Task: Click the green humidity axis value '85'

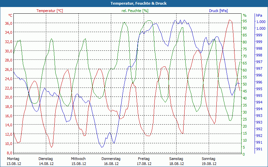Action: click(245, 35)
